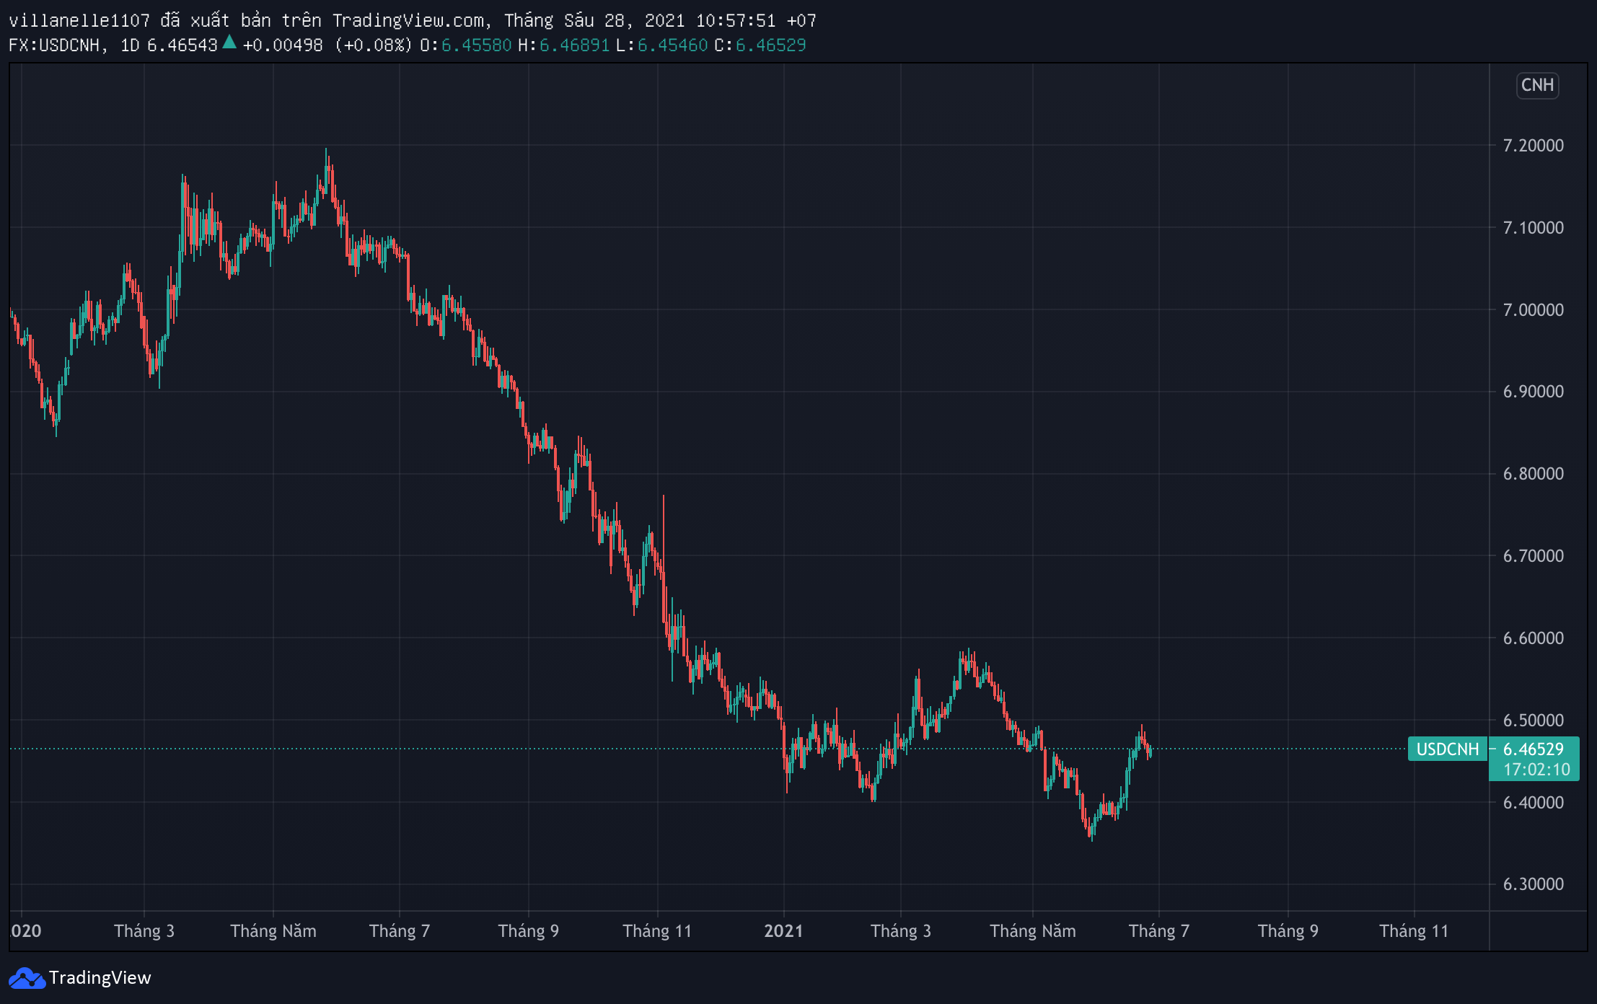Click the first Tháng 3 label of 2020
1597x1004 pixels.
coord(144,931)
